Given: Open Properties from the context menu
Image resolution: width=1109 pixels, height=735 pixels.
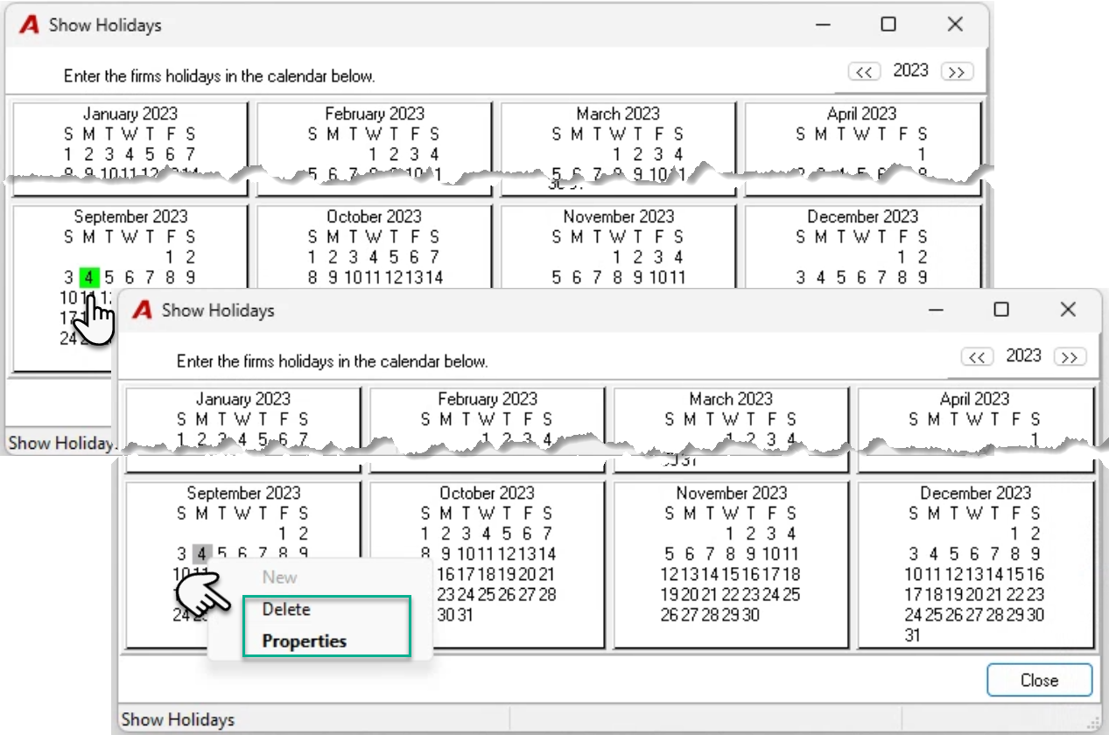Looking at the screenshot, I should (x=305, y=640).
